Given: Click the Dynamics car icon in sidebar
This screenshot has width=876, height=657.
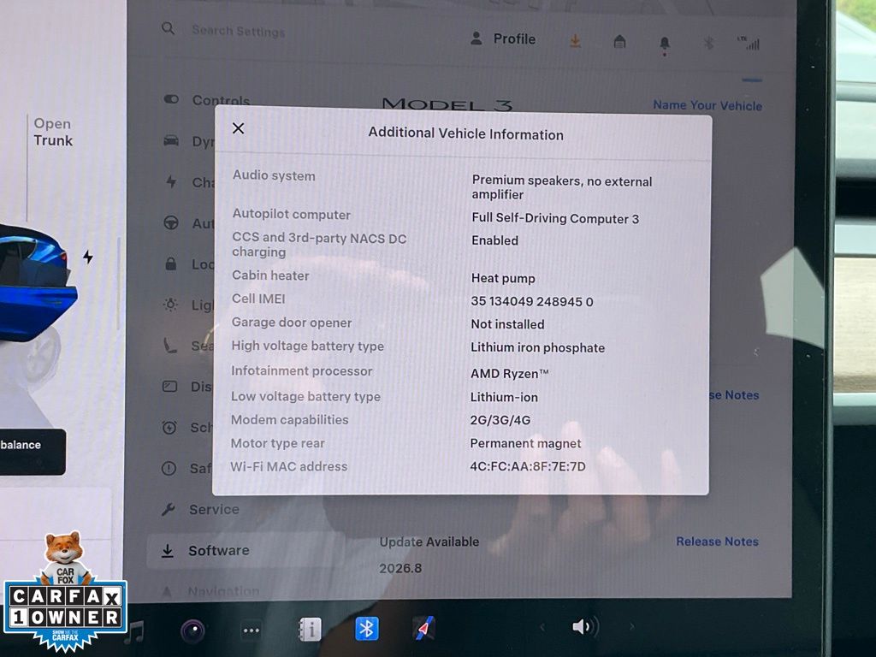Looking at the screenshot, I should click(x=171, y=140).
